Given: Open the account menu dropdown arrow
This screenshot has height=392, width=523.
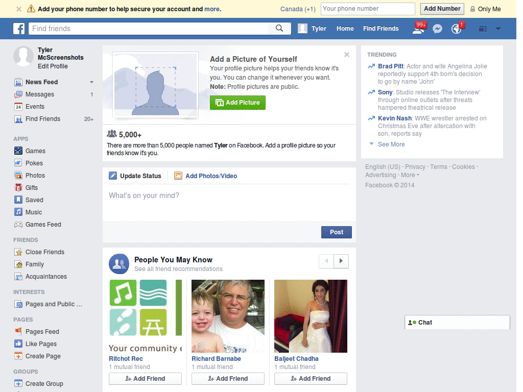Looking at the screenshot, I should pyautogui.click(x=498, y=29).
